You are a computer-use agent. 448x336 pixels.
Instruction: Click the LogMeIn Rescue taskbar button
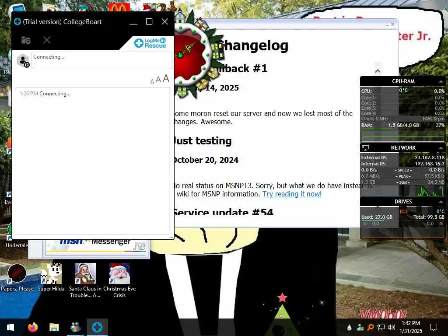97,327
